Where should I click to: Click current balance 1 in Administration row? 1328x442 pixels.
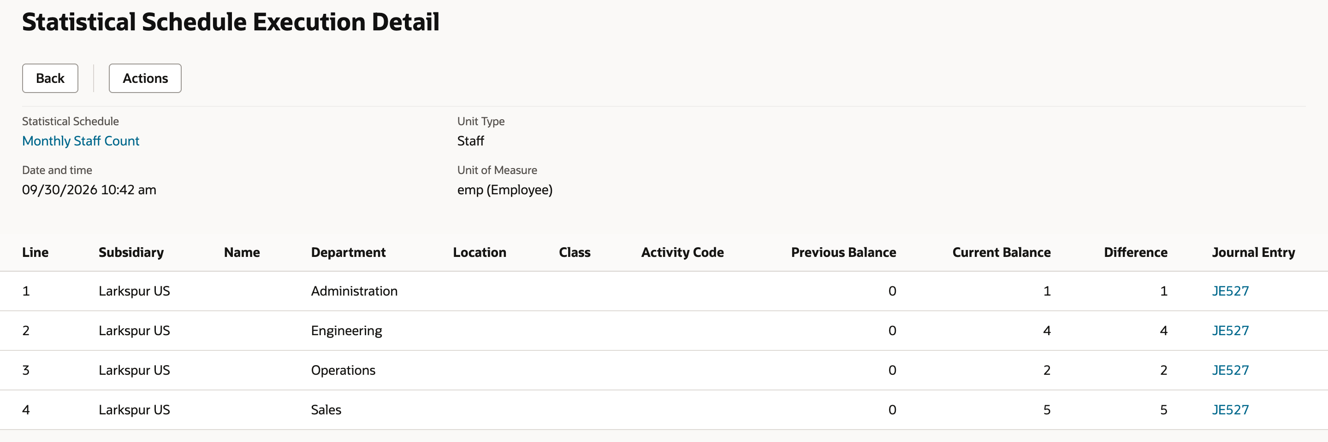[1047, 291]
